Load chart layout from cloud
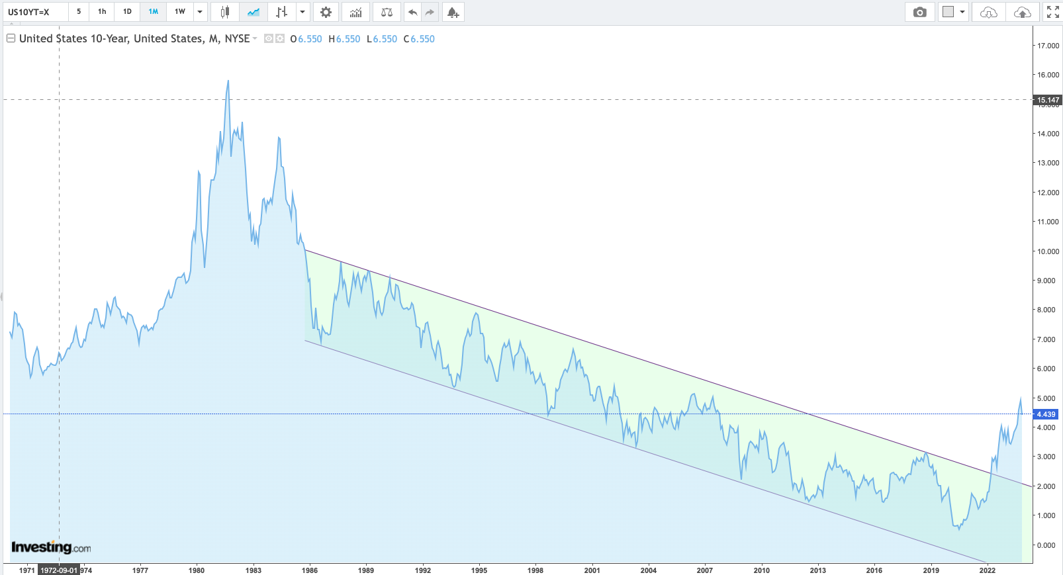 point(989,12)
